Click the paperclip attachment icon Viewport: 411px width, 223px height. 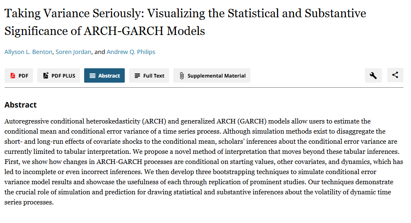(x=182, y=76)
